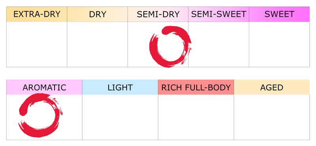Pick the magenta SWEET color band
The image size is (316, 146).
coord(279,14)
